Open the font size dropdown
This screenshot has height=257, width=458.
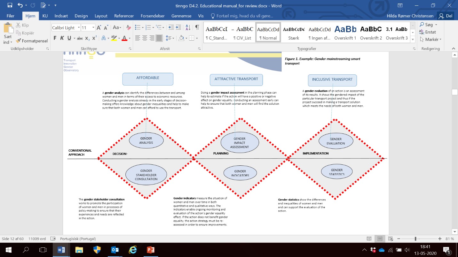click(93, 28)
